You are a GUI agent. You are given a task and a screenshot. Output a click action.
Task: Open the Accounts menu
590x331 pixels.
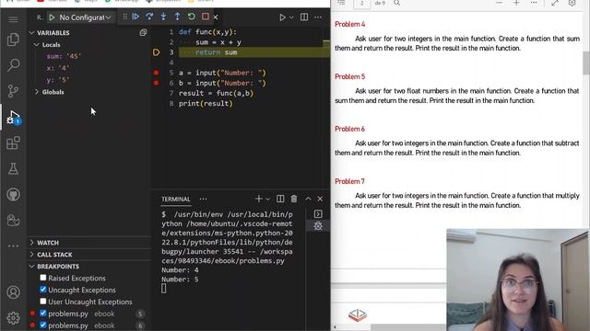tap(13, 292)
